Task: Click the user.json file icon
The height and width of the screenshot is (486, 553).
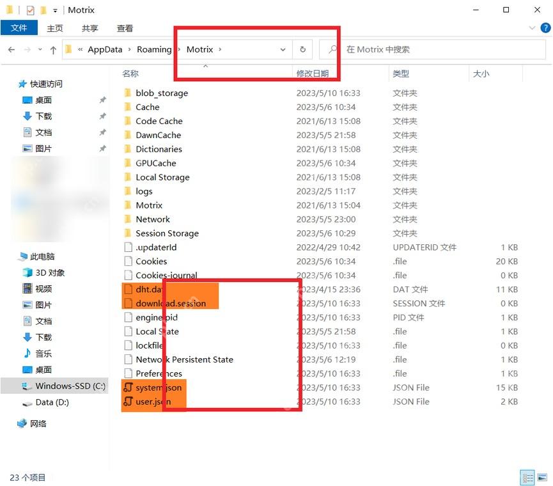Action: click(128, 402)
